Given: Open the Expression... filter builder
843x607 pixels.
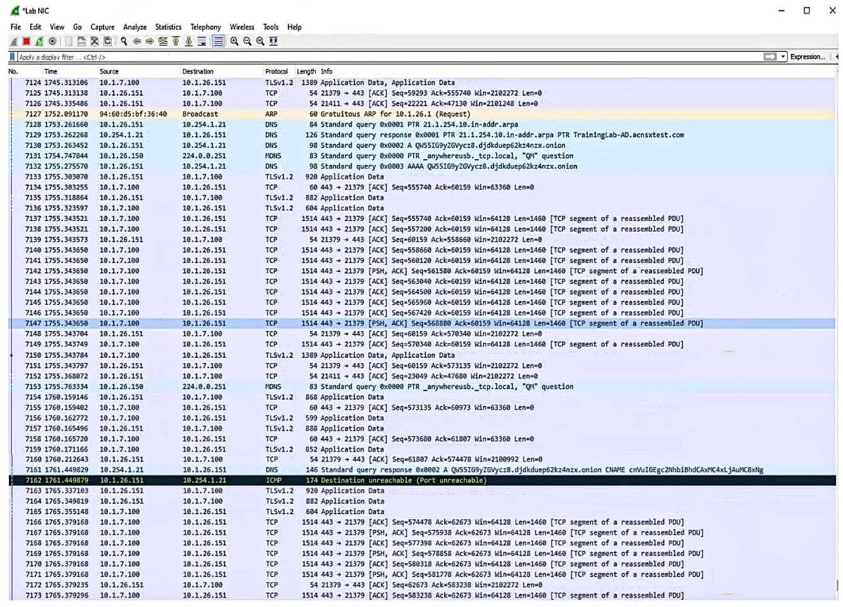Looking at the screenshot, I should 807,57.
